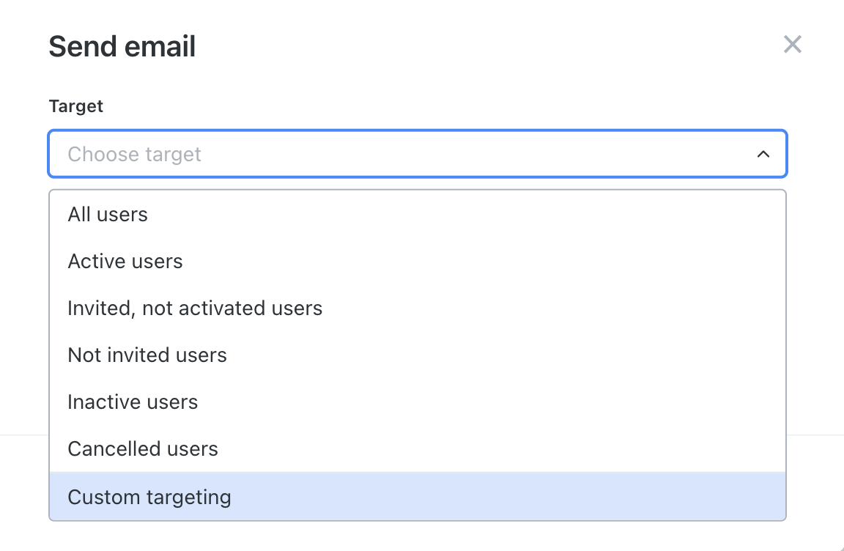
Task: Click the Target field label
Action: coord(76,106)
